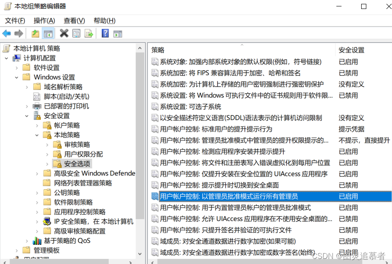Click tree pane horizontal scroll right arrow

point(130,262)
